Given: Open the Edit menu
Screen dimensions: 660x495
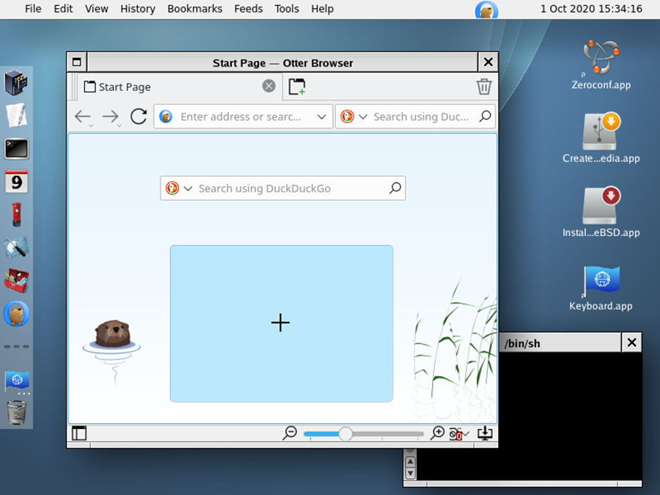Looking at the screenshot, I should point(63,9).
